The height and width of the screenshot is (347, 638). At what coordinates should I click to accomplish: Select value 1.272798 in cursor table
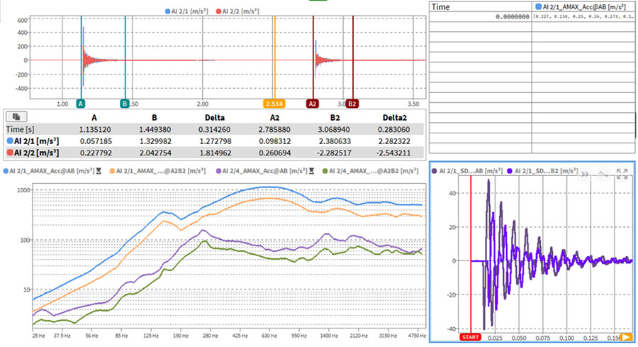click(214, 141)
